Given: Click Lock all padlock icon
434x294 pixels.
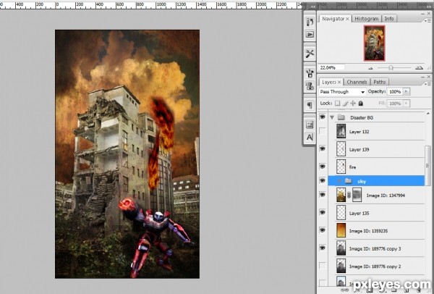Looking at the screenshot, I should 361,104.
